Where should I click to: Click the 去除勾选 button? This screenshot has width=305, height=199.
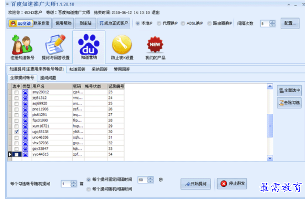click(289, 103)
